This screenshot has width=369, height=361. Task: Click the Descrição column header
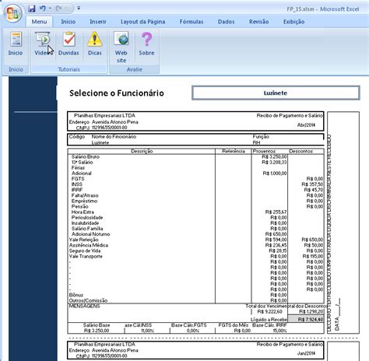[142, 151]
